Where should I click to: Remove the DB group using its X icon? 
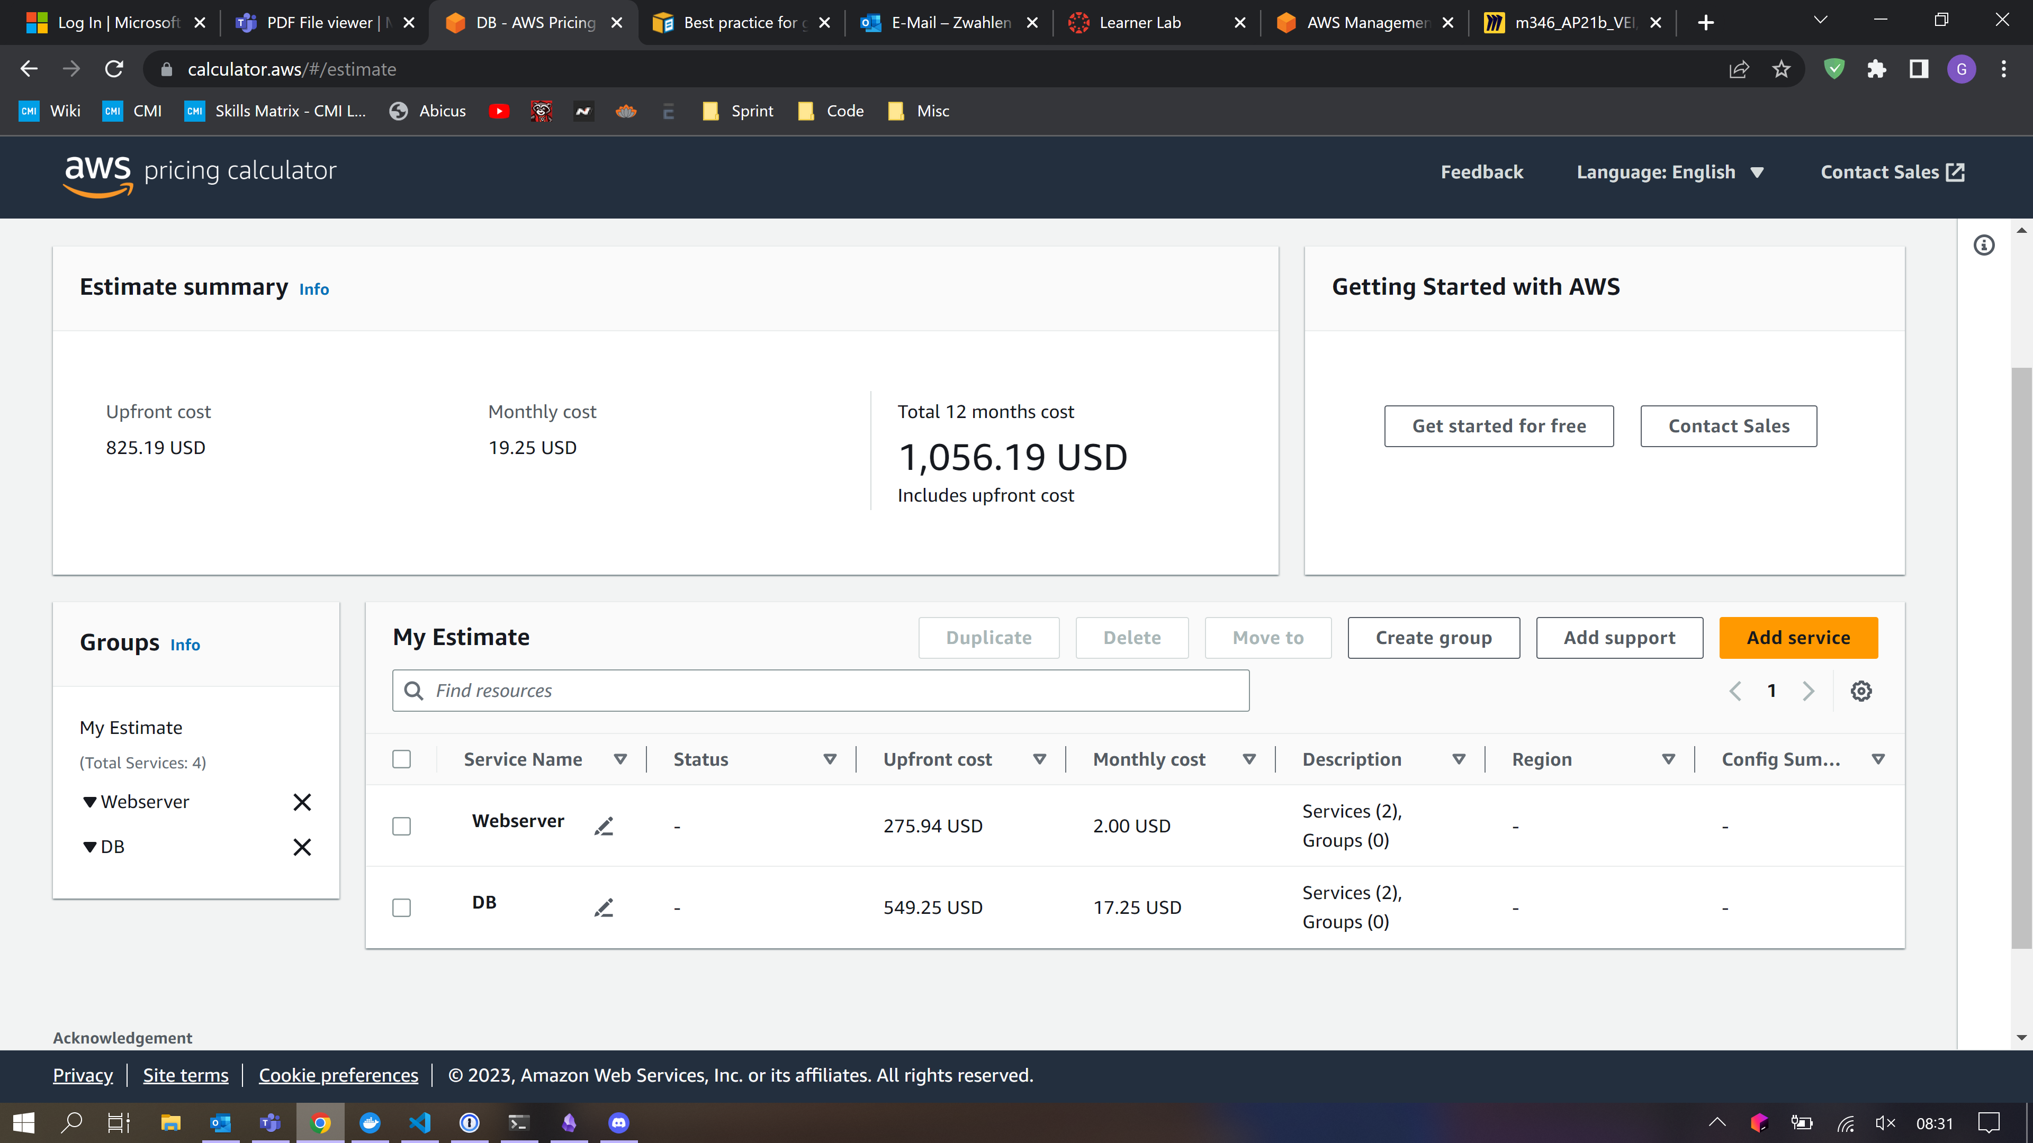pos(301,847)
